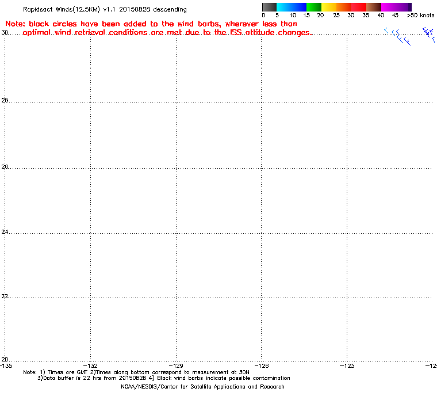Click the "25" color scale label
Screen dimensions: 437x396
click(x=336, y=16)
